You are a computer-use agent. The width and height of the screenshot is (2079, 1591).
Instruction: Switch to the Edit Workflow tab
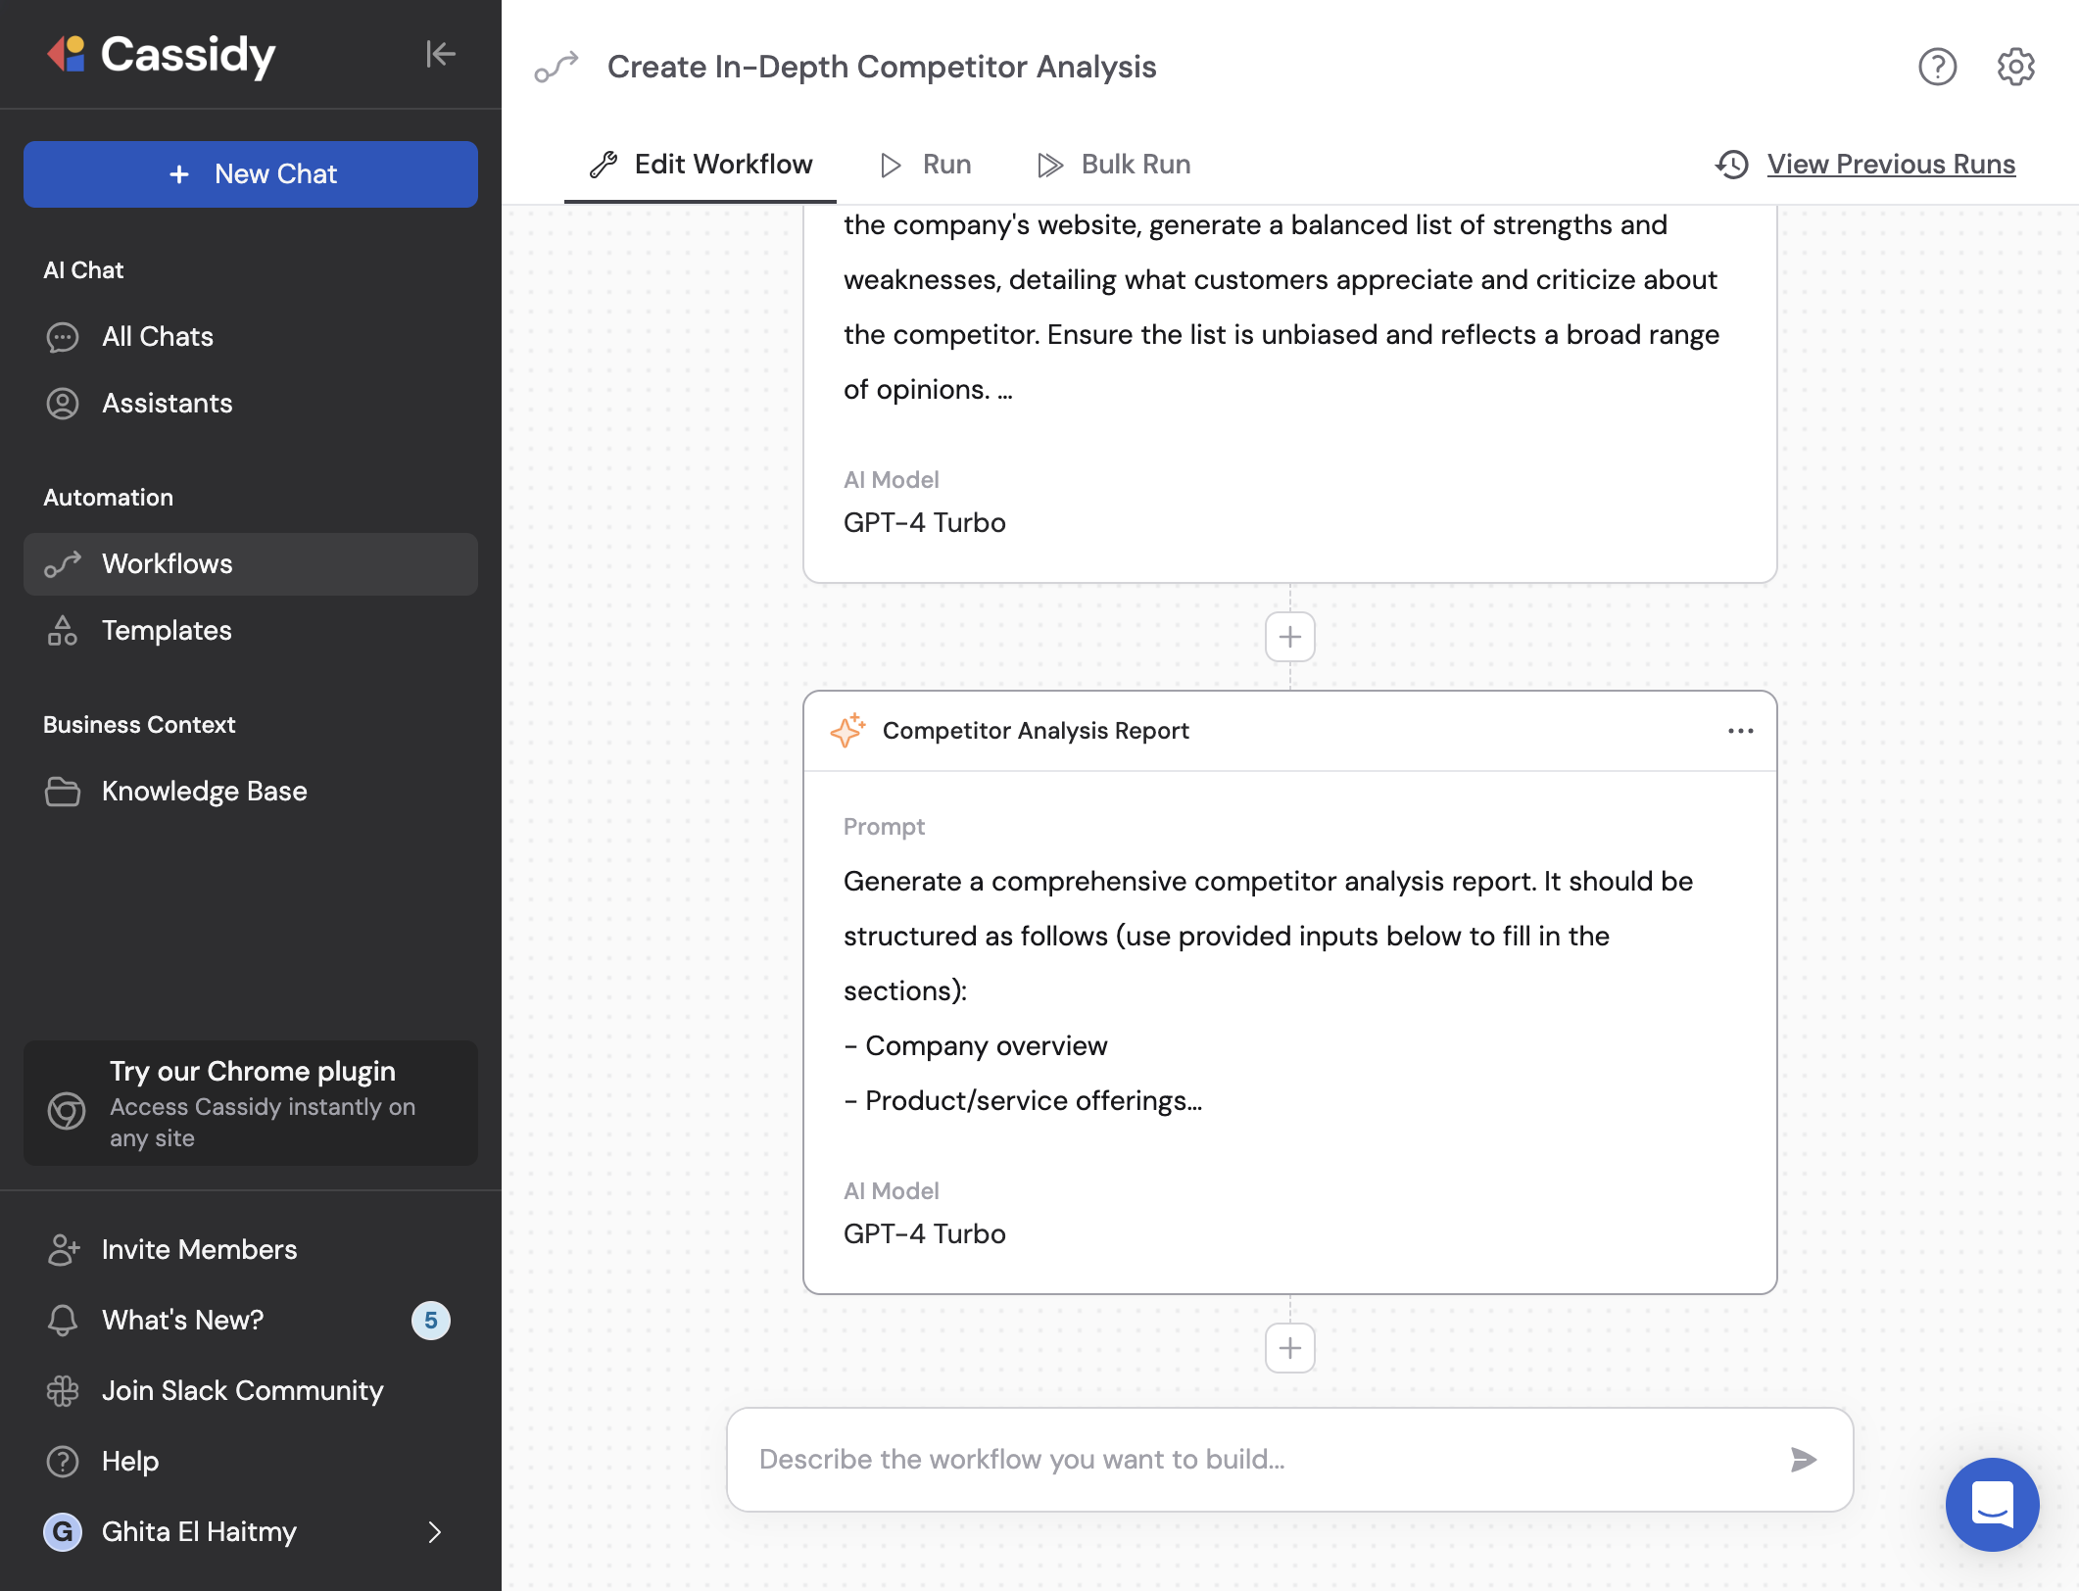click(700, 165)
